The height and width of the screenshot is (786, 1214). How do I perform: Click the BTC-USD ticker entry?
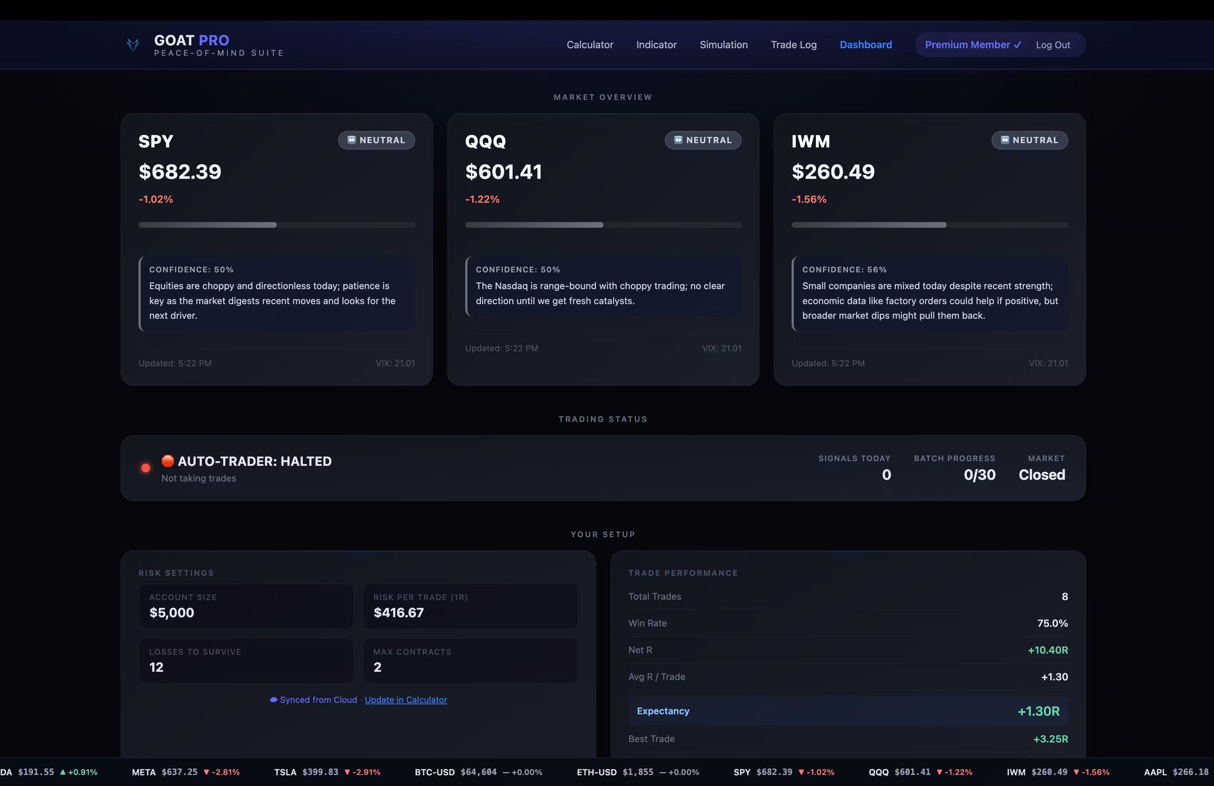pos(478,772)
